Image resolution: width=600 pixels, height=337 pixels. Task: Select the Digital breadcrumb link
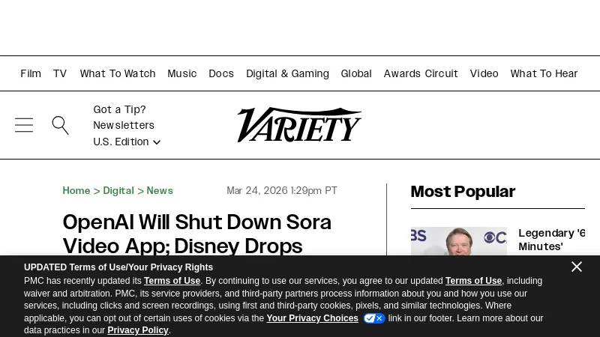(x=118, y=191)
